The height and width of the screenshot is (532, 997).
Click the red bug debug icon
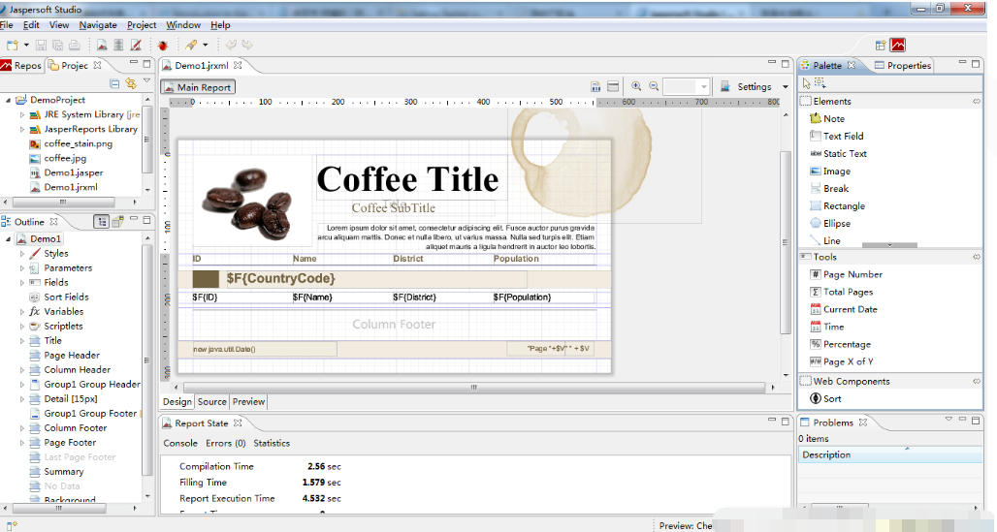click(163, 46)
